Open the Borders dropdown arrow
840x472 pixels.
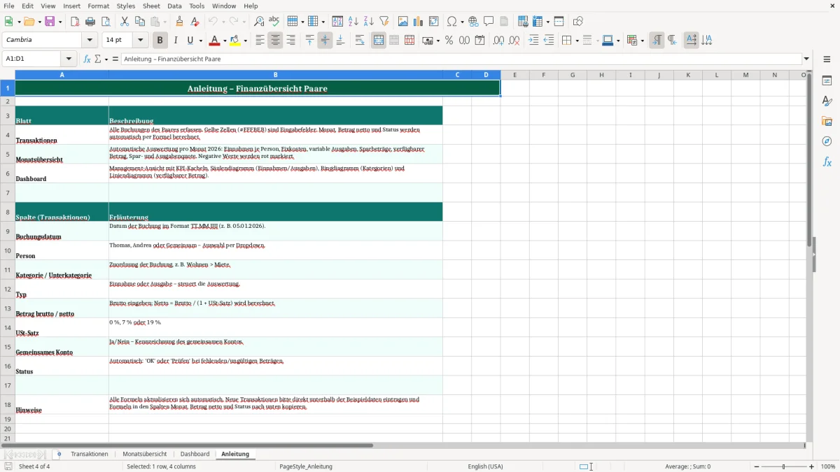coord(576,41)
